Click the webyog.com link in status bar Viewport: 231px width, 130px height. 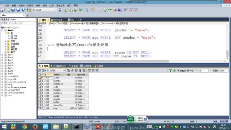tap(13, 121)
